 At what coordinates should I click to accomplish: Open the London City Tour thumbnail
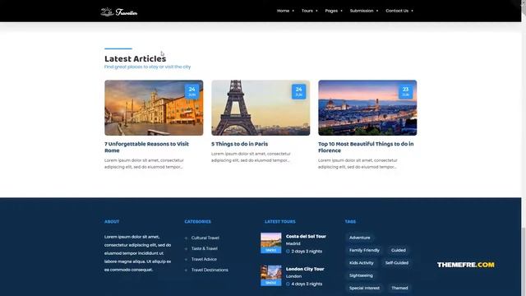[x=271, y=275]
